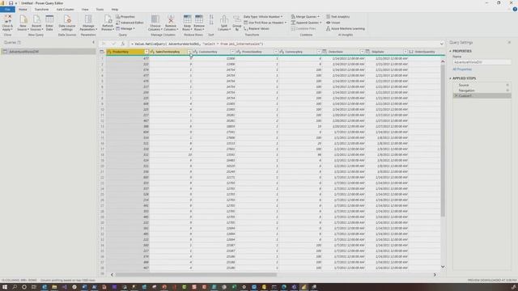Open the New Source button
The image size is (518, 291).
click(23, 23)
